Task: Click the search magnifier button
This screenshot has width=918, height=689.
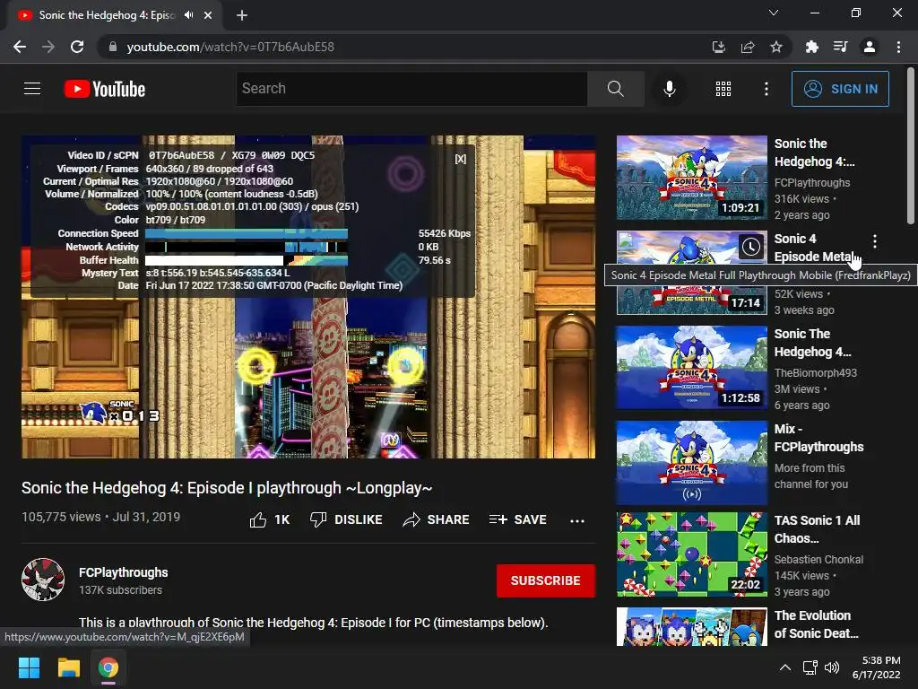Action: point(615,89)
